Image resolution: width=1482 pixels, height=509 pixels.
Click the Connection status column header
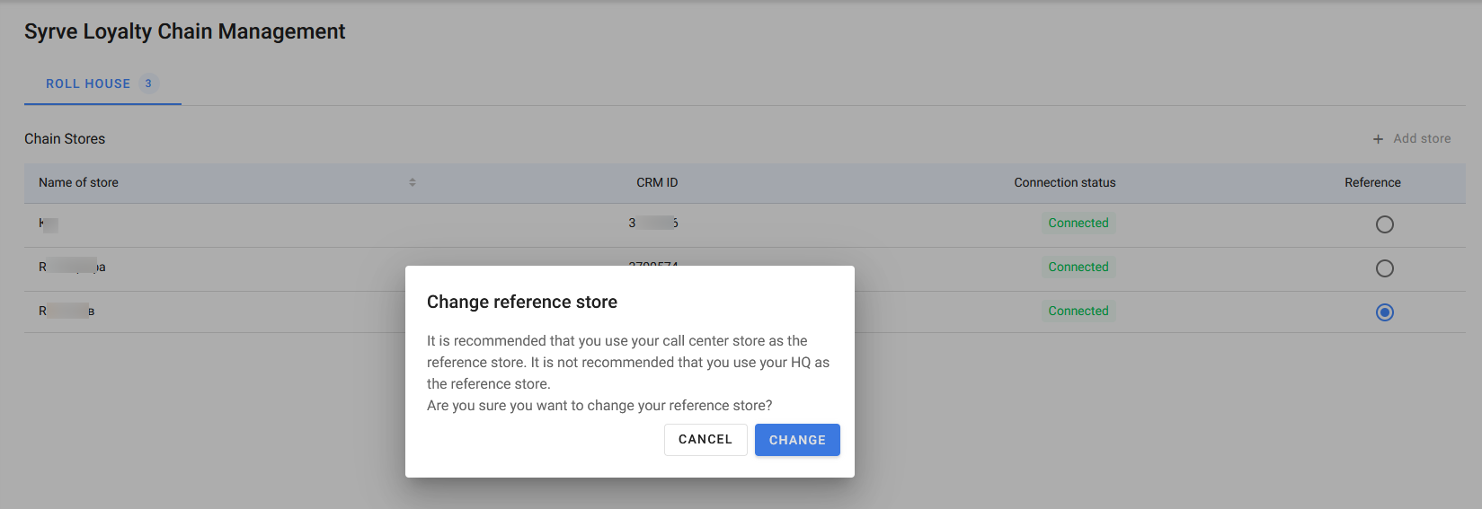tap(1064, 182)
